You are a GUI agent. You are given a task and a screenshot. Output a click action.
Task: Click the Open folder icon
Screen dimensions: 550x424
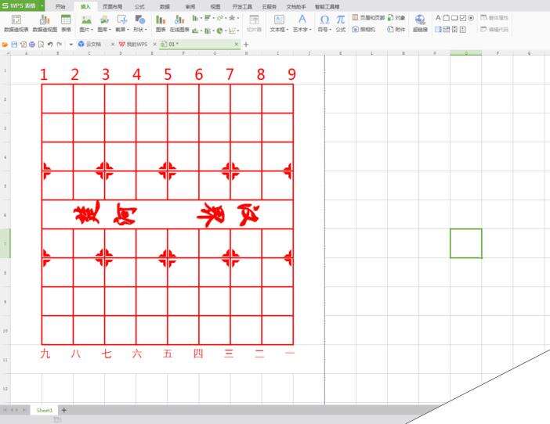coord(5,45)
